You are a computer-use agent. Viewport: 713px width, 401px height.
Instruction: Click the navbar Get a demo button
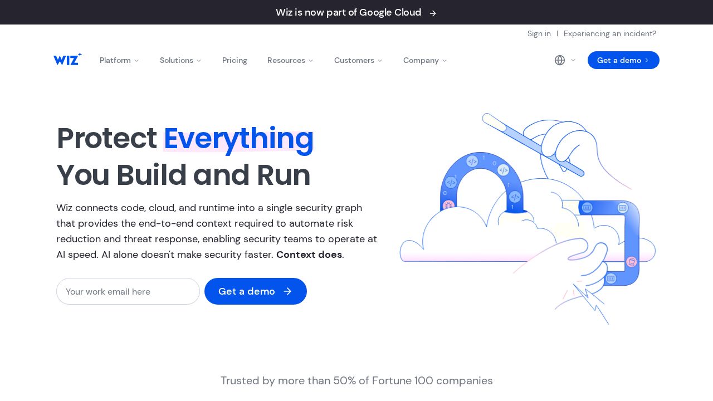(623, 60)
